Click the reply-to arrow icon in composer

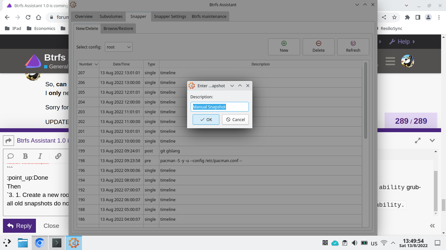[x=8, y=141]
